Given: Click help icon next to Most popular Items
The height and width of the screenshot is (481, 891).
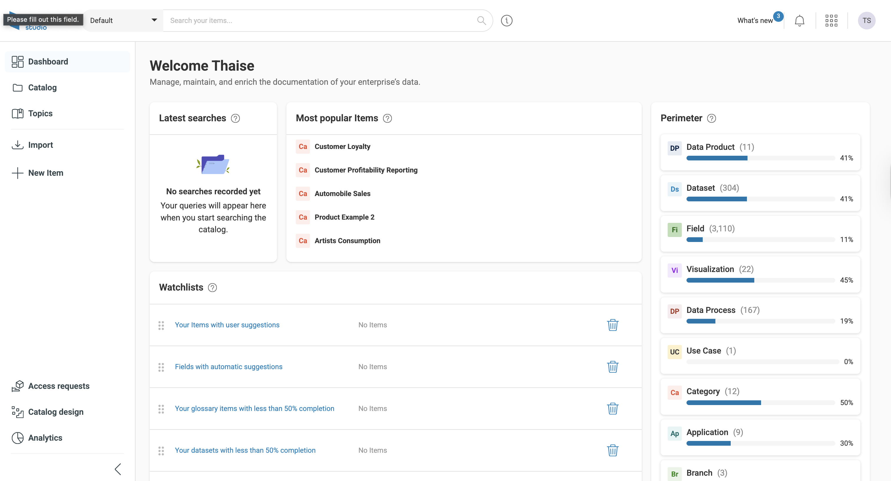Looking at the screenshot, I should 387,119.
